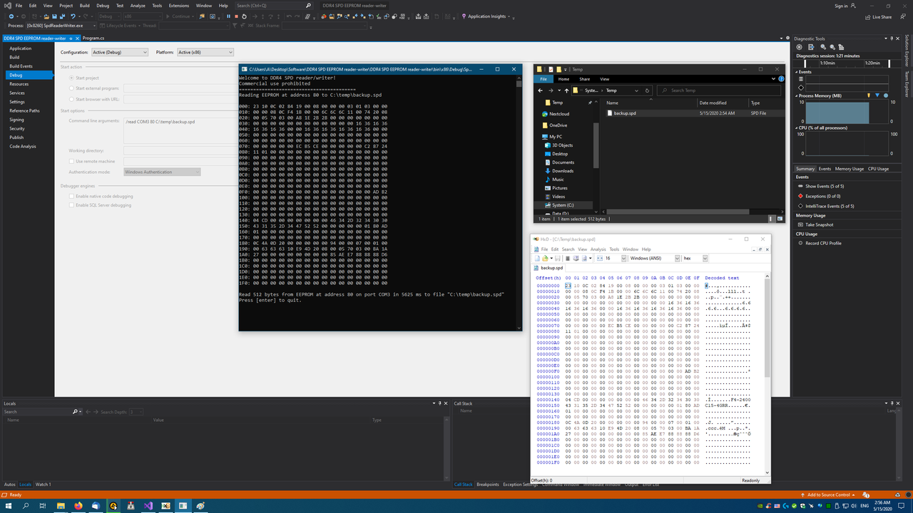This screenshot has height=513, width=913.
Task: Select Build Events in project properties sidebar
Action: pos(21,66)
